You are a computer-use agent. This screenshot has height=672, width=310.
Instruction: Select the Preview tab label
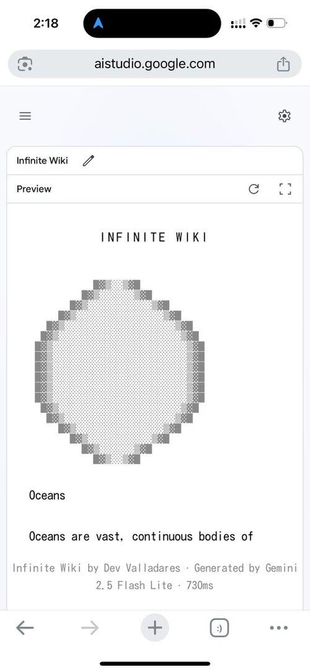coord(34,189)
